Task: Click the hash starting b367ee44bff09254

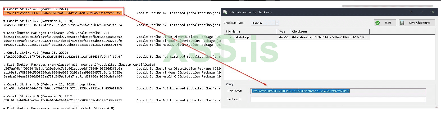Action: click(x=63, y=69)
